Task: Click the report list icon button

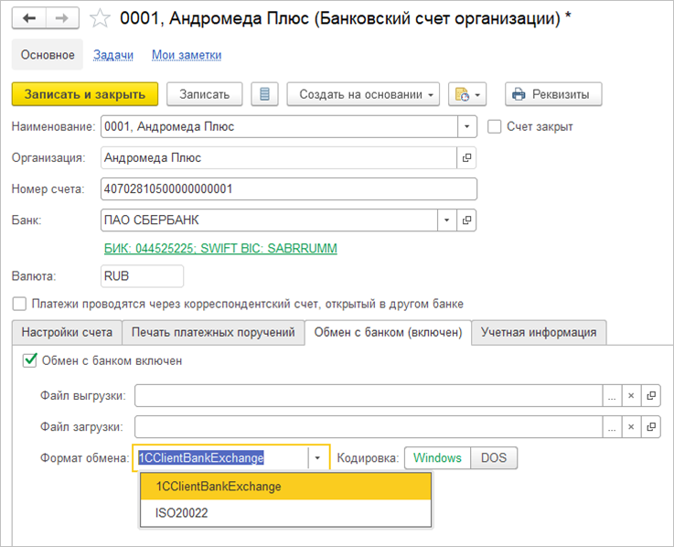Action: (264, 94)
